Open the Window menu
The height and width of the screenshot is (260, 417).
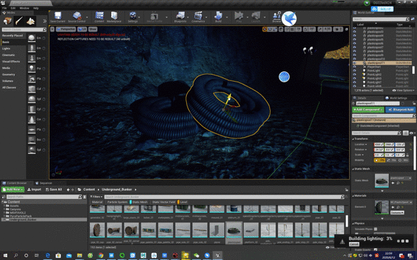(x=24, y=8)
